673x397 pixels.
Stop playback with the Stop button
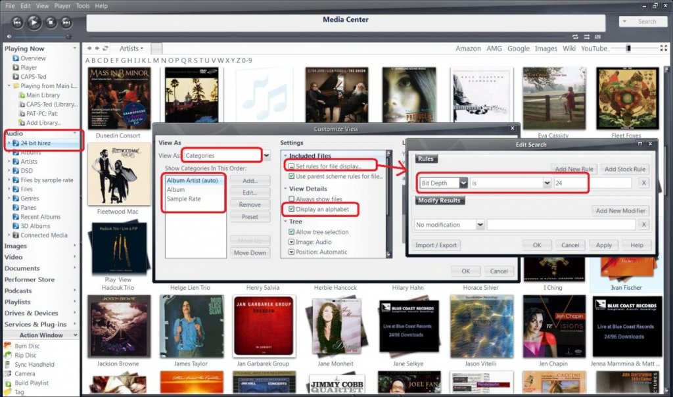[x=51, y=22]
